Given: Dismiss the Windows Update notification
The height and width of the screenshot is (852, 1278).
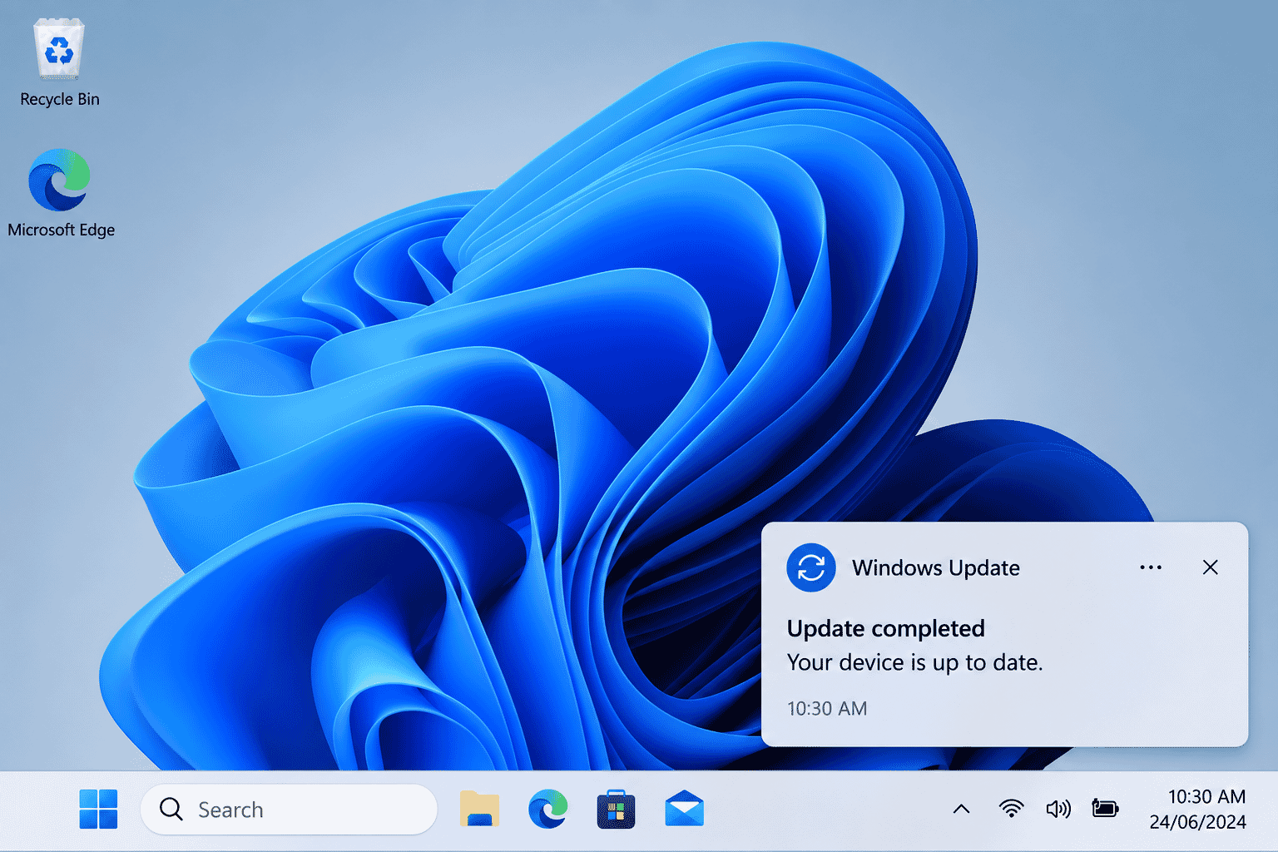Looking at the screenshot, I should 1211,567.
